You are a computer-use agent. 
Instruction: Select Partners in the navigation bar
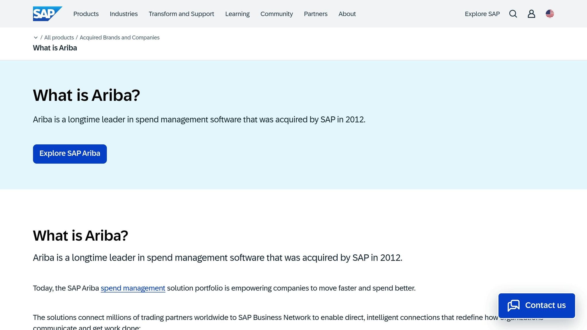pos(315,14)
